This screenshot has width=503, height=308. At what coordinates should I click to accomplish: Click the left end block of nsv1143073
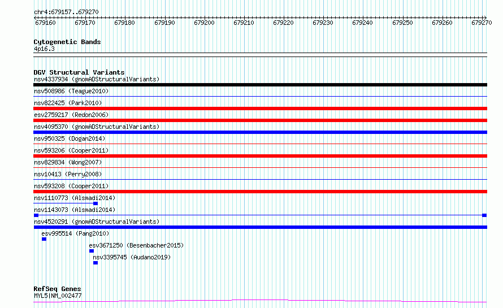click(36, 215)
